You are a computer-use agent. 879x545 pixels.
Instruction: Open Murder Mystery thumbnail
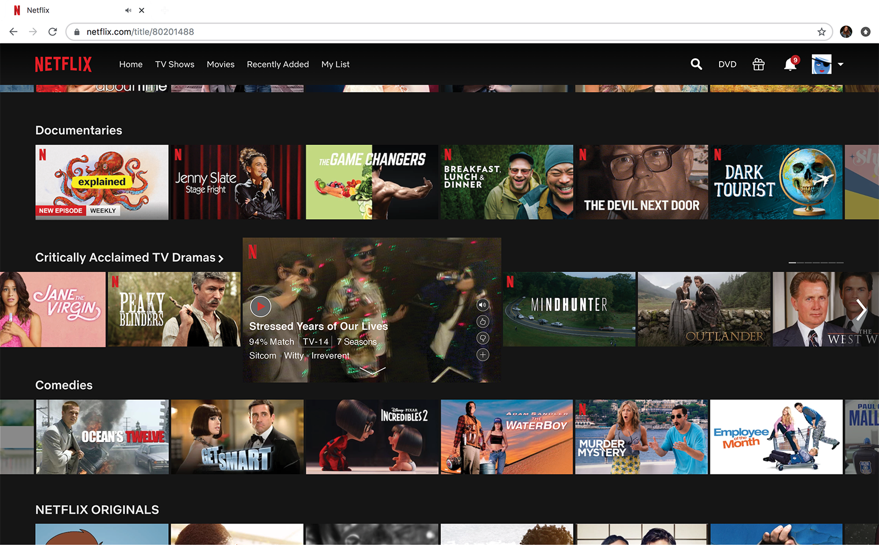tap(642, 437)
